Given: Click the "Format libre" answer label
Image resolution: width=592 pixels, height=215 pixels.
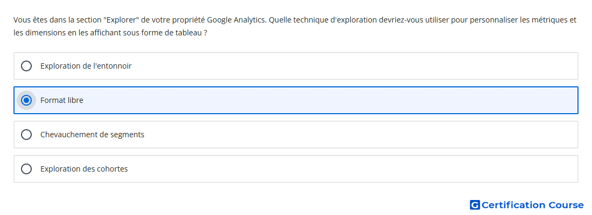Looking at the screenshot, I should pos(62,100).
